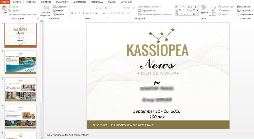Screen dimensions: 254x139
Task: Click the Rétablir button
Action: coord(58,11)
